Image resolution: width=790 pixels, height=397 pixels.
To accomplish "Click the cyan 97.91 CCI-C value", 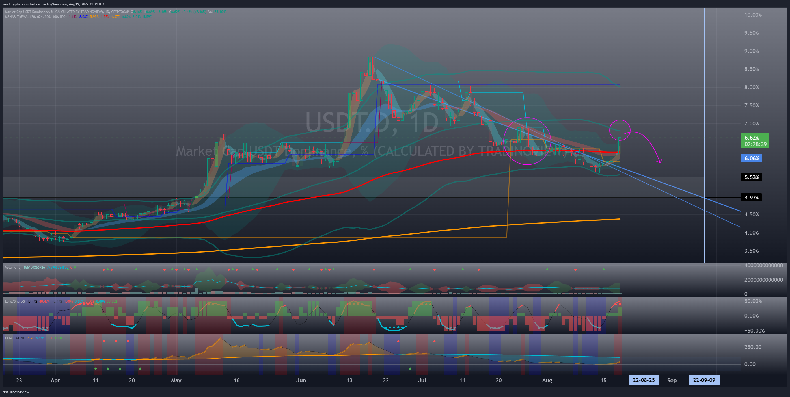I will [x=40, y=338].
